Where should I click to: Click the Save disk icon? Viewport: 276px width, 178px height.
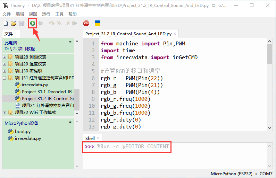(x=21, y=23)
